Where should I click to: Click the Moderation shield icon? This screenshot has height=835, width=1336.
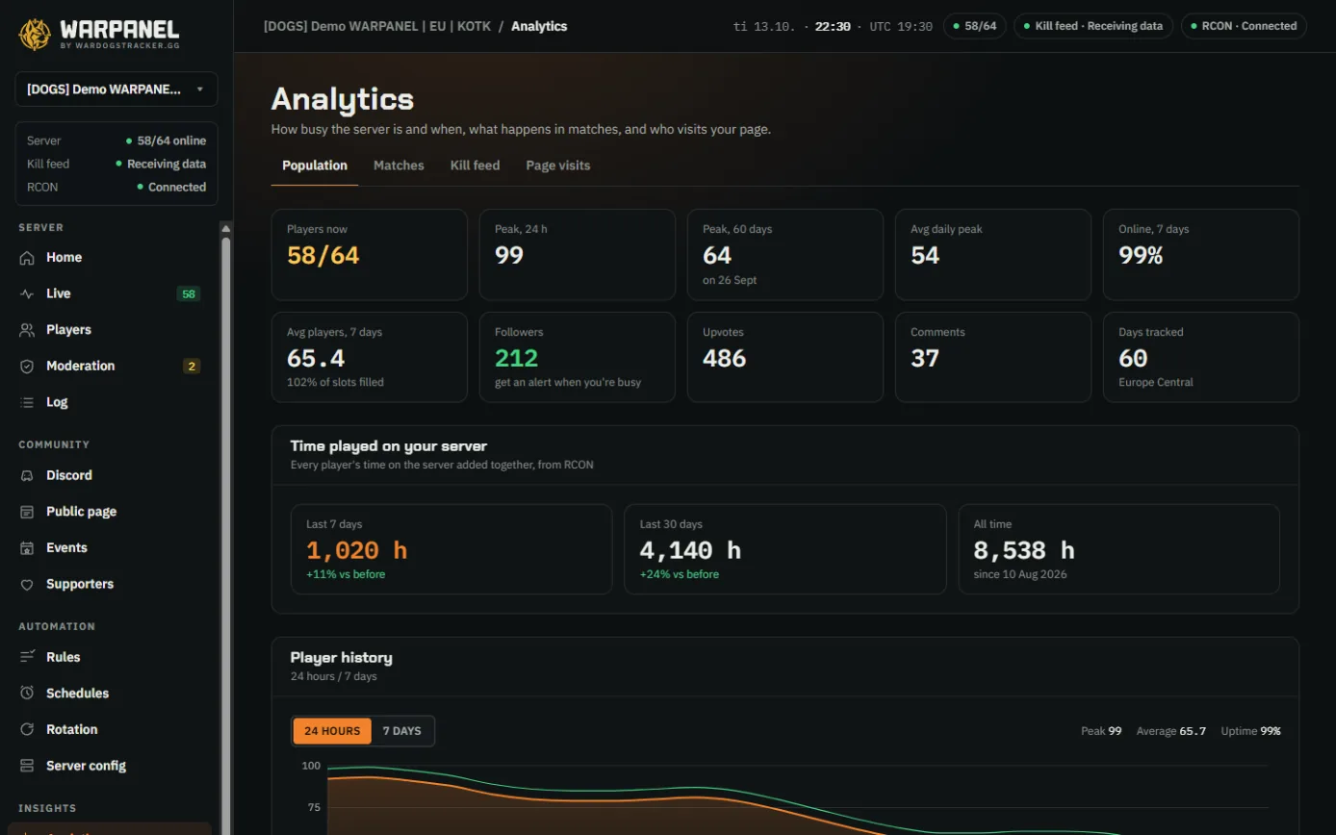coord(27,367)
